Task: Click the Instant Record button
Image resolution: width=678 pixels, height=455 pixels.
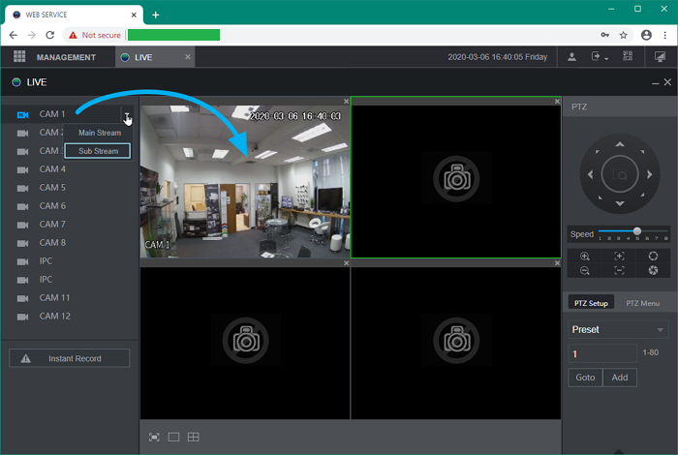Action: click(x=69, y=359)
